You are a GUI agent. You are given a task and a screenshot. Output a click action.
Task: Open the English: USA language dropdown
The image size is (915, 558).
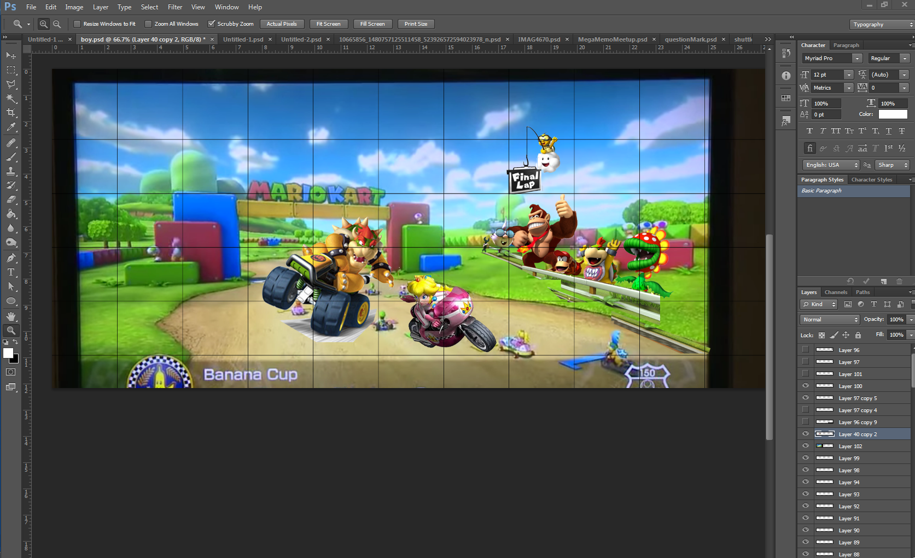(x=831, y=165)
